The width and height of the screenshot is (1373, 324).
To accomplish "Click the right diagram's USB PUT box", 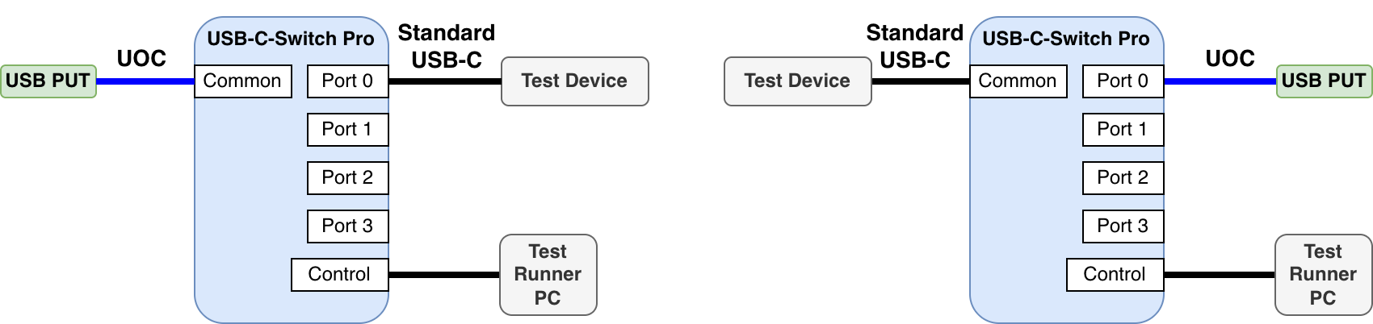I will (1324, 81).
